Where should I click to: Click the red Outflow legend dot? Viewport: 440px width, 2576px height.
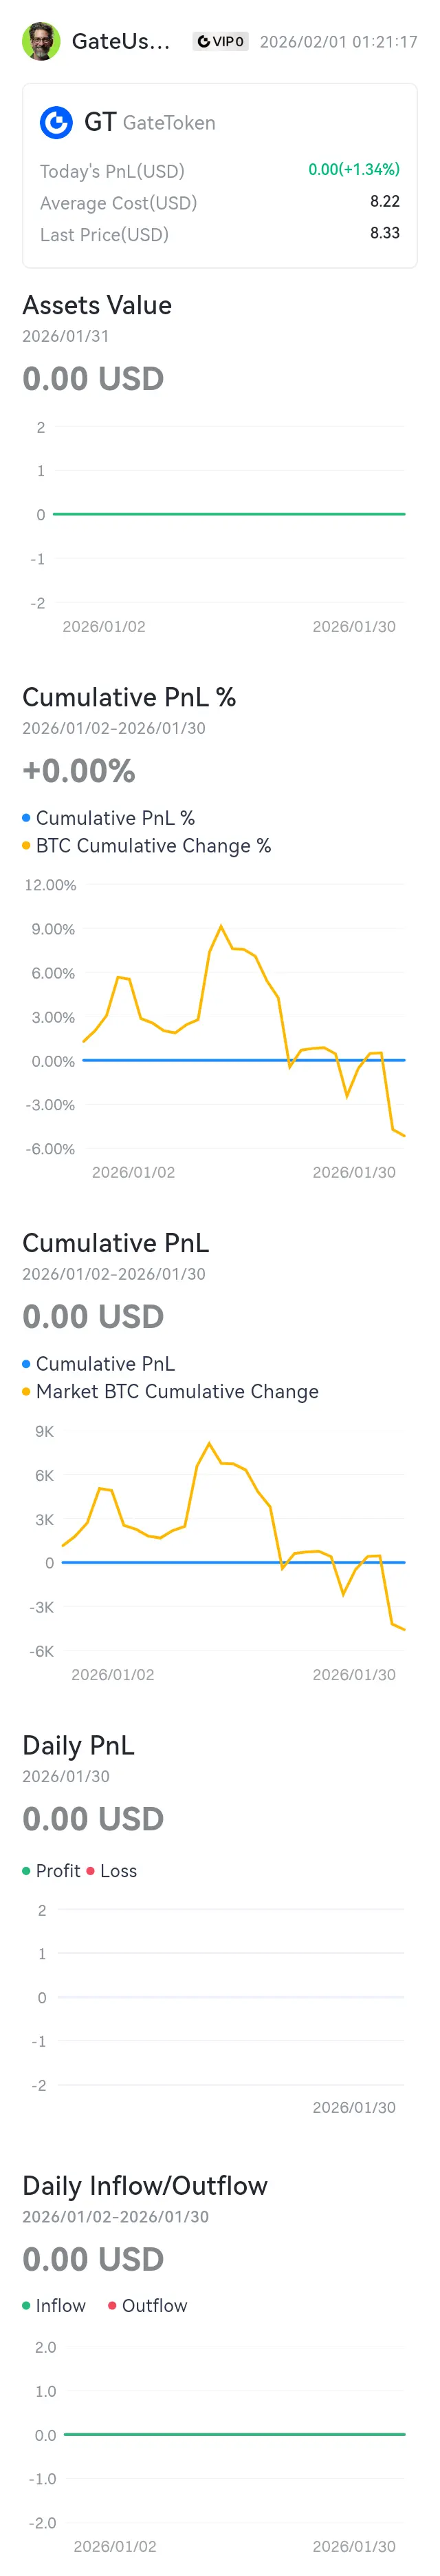112,2305
